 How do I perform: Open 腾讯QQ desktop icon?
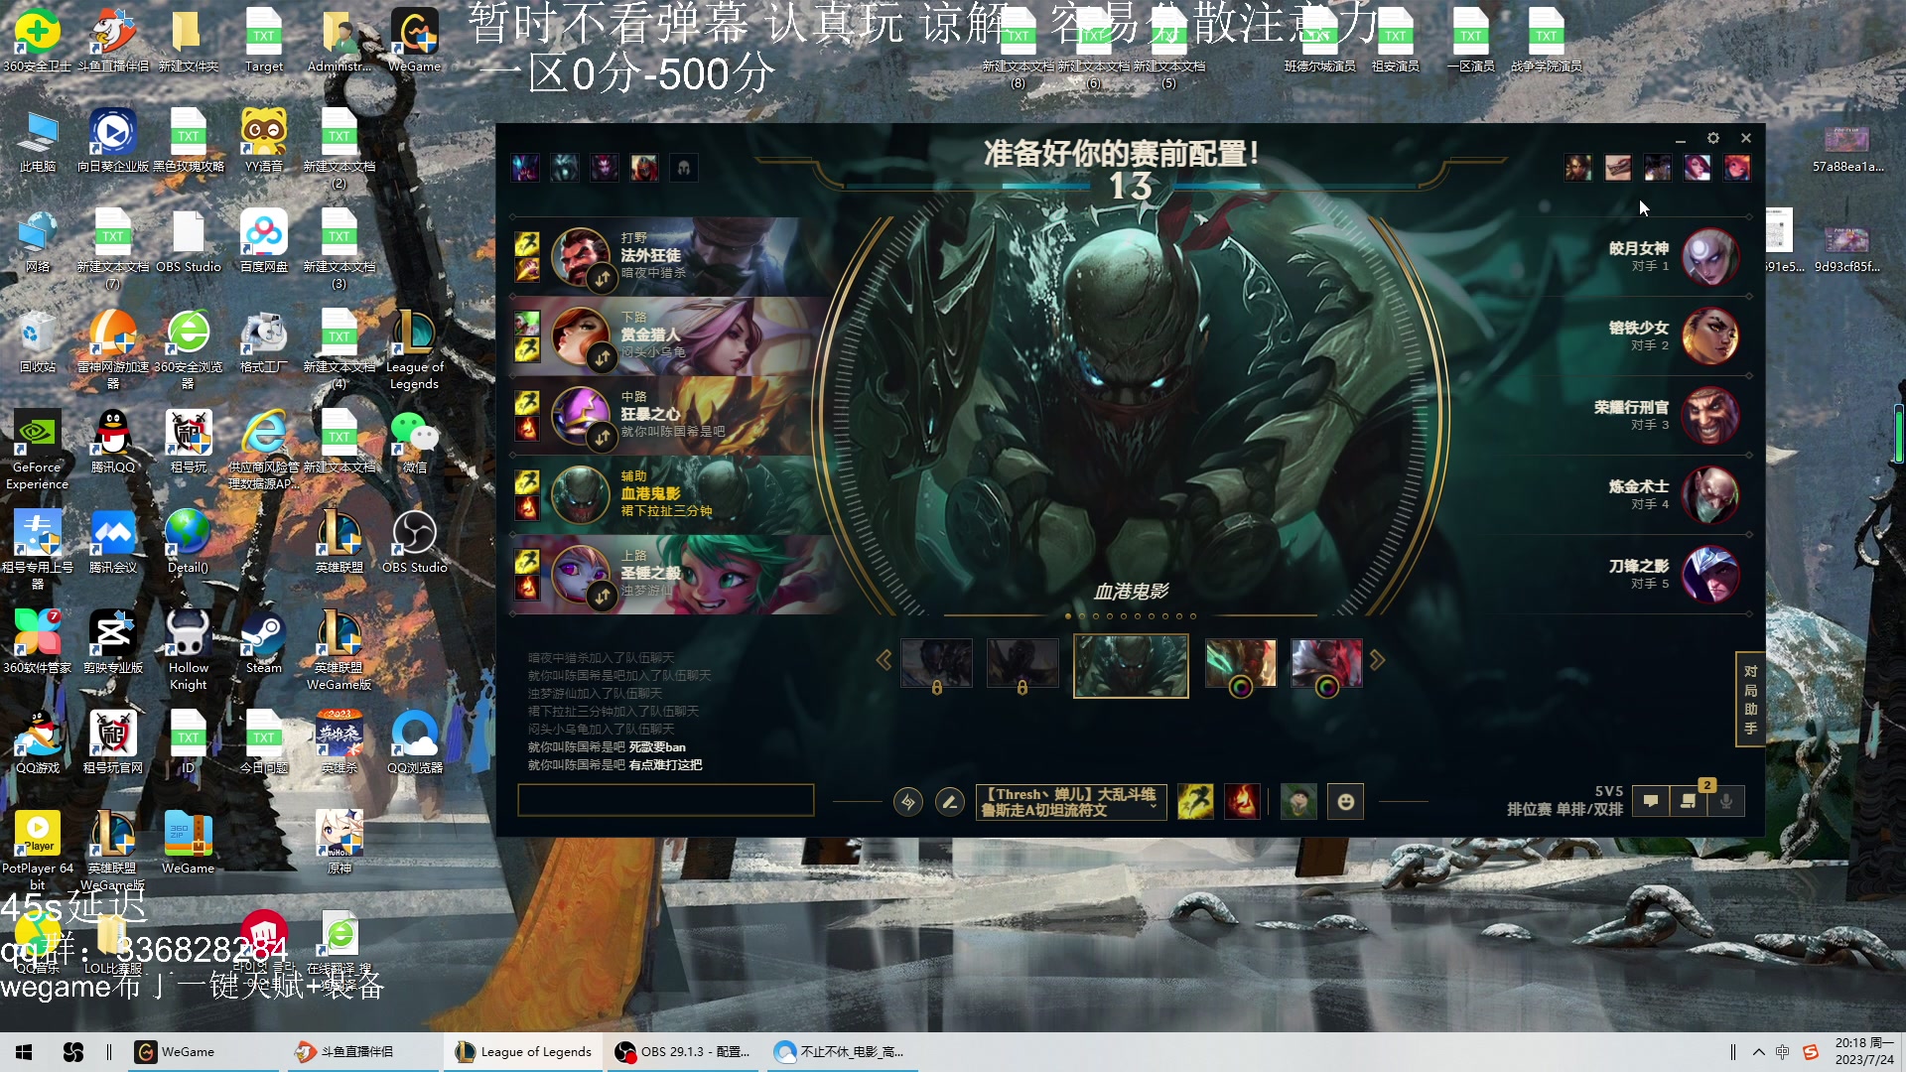coord(112,442)
